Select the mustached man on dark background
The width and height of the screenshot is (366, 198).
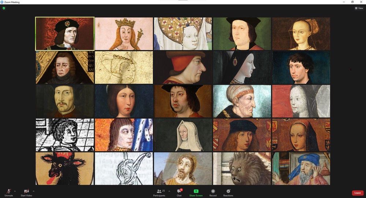pyautogui.click(x=65, y=101)
